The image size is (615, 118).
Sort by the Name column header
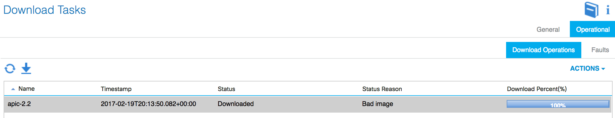[26, 89]
